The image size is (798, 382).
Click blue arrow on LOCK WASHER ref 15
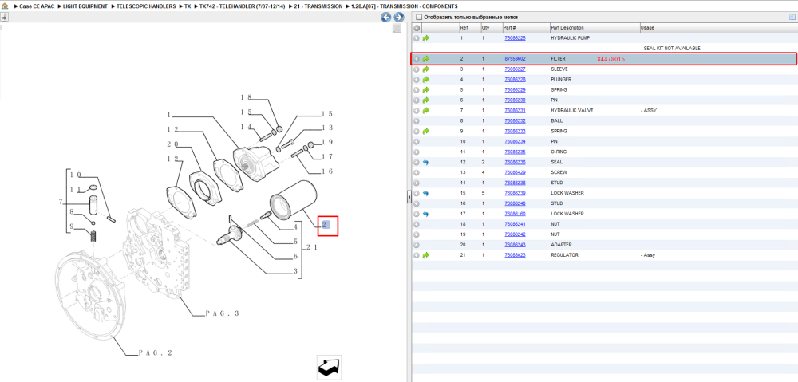[426, 193]
